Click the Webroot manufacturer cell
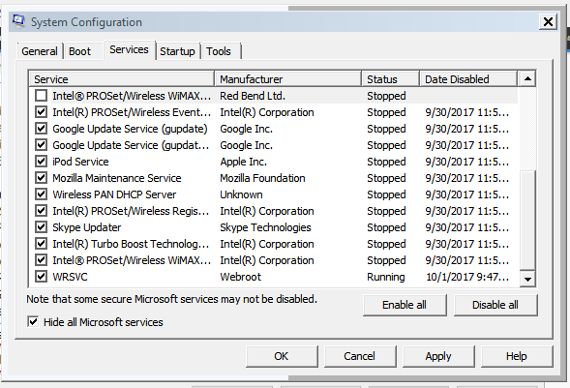The image size is (570, 388). (x=240, y=277)
